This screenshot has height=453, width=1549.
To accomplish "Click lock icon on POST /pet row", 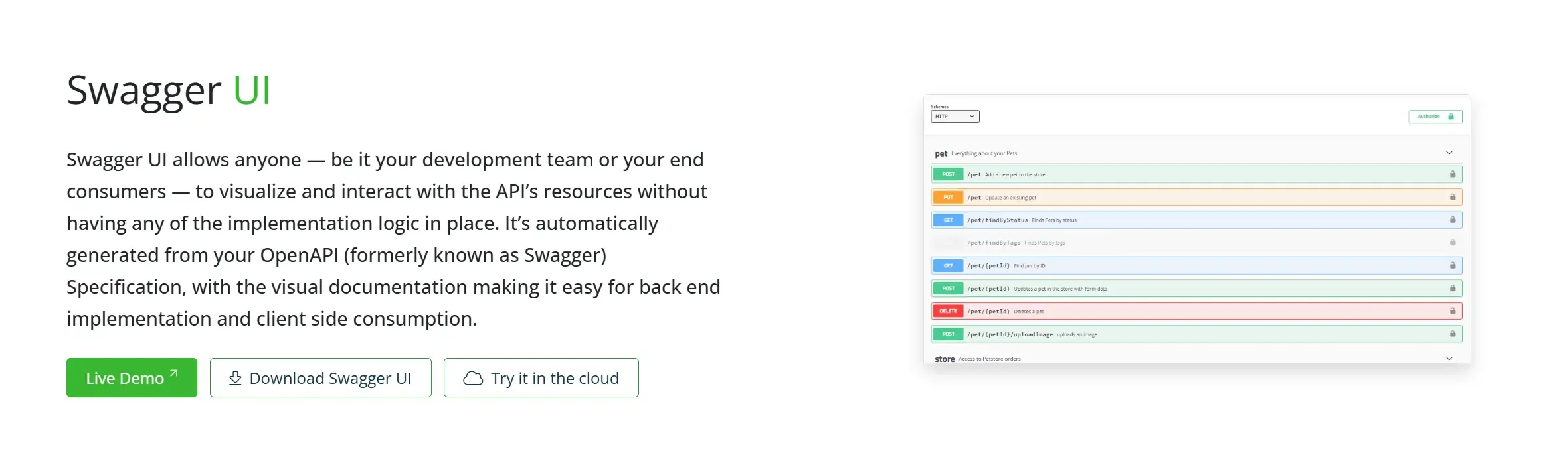I will click(x=1453, y=174).
